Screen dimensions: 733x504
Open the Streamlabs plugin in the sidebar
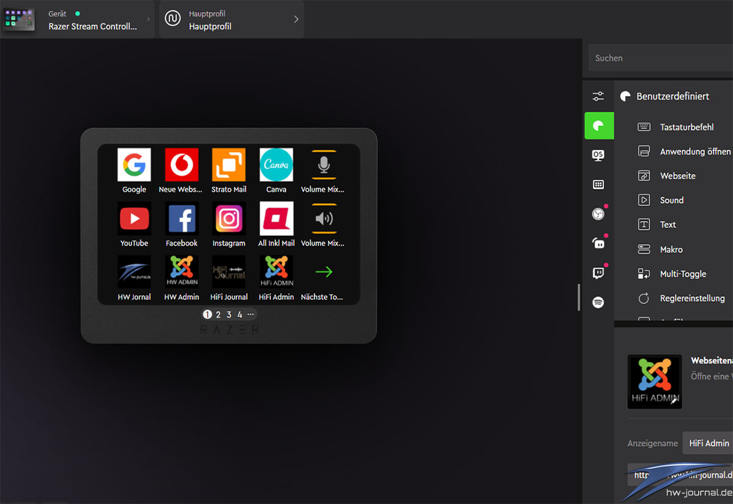pyautogui.click(x=599, y=243)
